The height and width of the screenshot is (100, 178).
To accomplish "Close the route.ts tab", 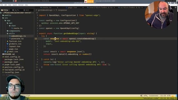I will pos(58,7).
